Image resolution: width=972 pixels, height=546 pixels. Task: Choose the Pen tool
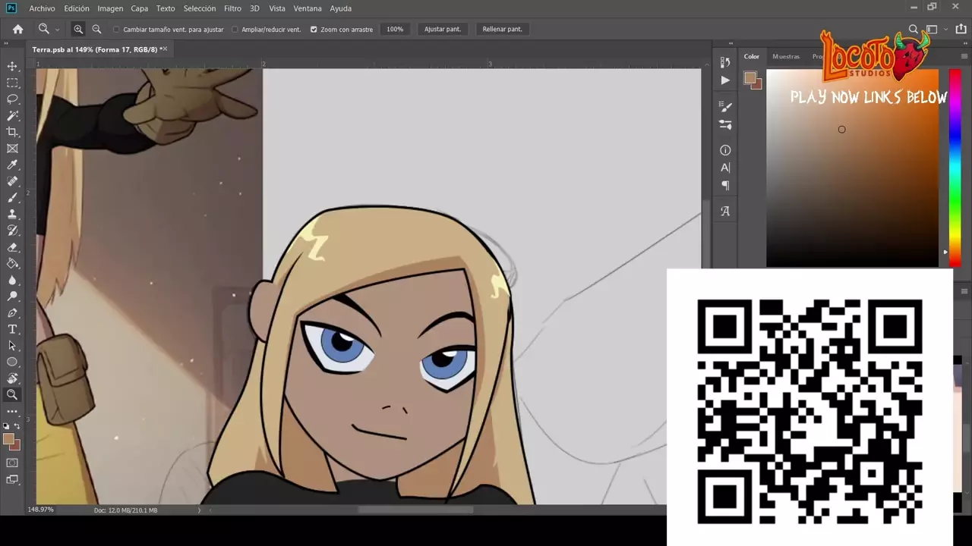click(12, 313)
